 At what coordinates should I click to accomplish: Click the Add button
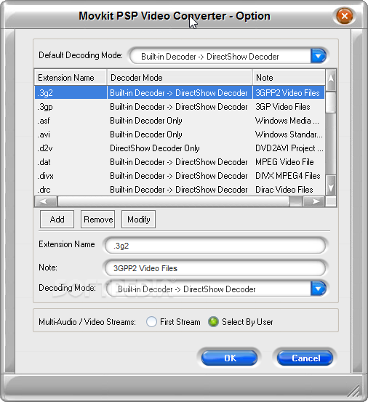(57, 220)
